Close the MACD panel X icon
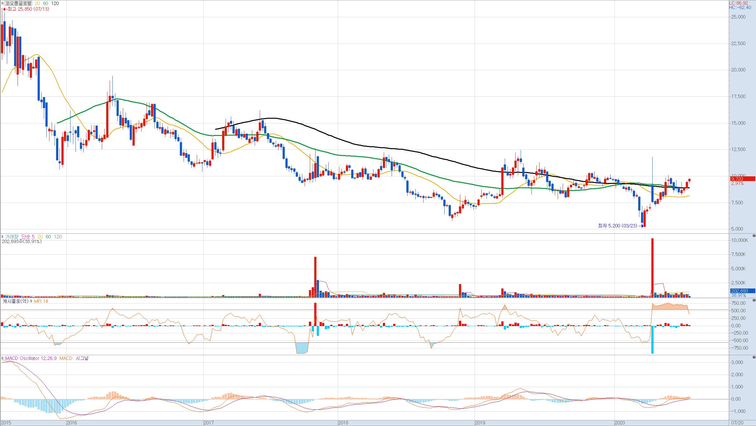Screen dimensions: 756x426 click(754, 357)
